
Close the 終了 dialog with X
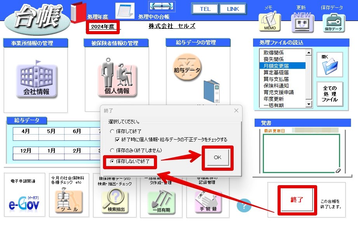click(x=236, y=110)
